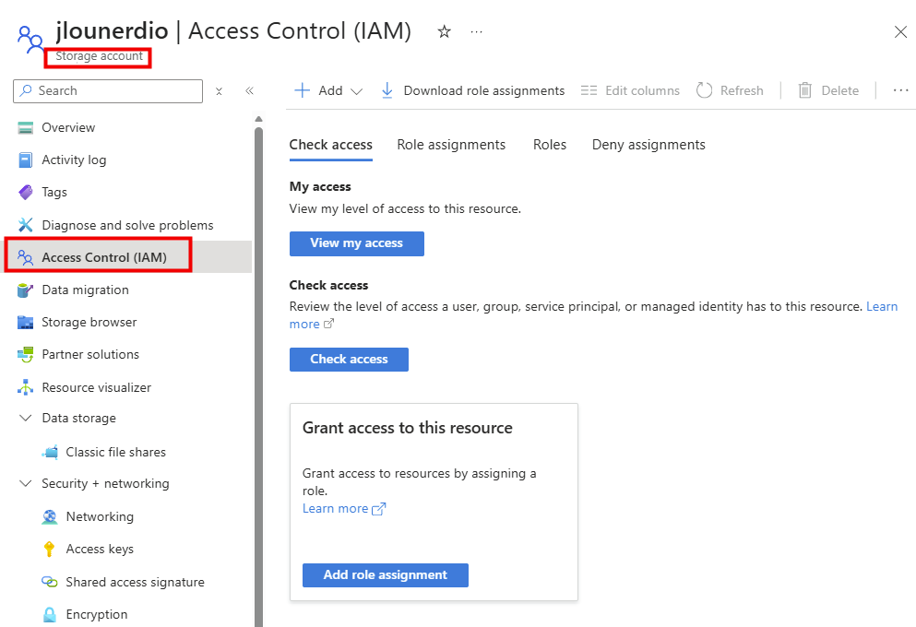The width and height of the screenshot is (916, 627).
Task: Close the Access Control blade
Action: click(901, 32)
